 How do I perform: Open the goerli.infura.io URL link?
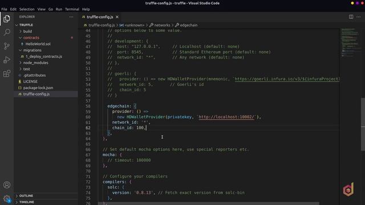[287, 79]
